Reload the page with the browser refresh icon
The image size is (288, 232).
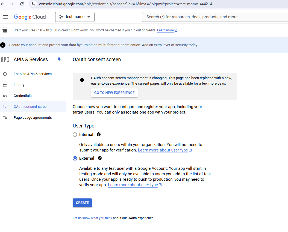pyautogui.click(x=22, y=4)
